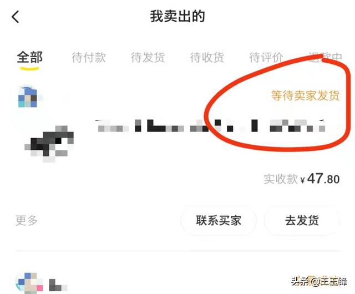Tap the 我卖出的 page title
The image size is (355, 294).
coord(177,16)
